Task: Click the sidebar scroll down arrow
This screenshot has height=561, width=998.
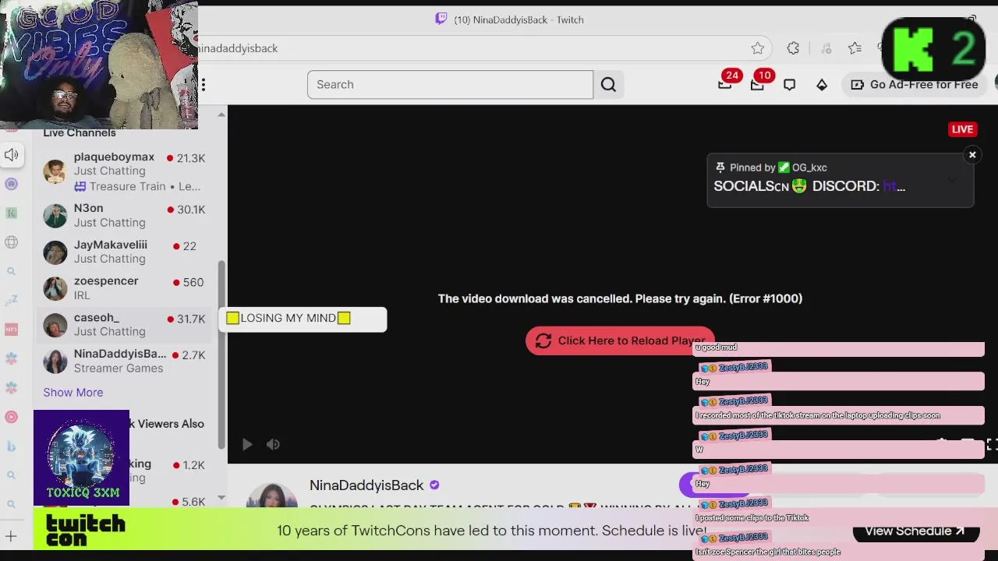Action: (x=221, y=497)
